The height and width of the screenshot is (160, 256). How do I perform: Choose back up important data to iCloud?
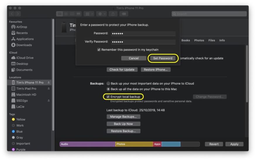108,83
